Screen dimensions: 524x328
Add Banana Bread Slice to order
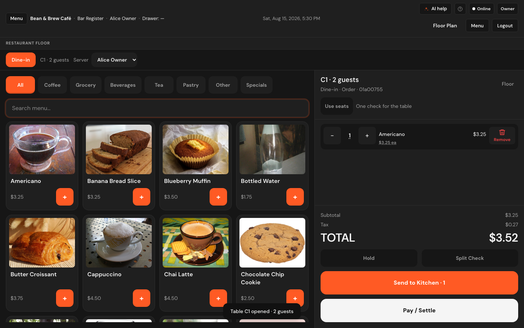142,197
